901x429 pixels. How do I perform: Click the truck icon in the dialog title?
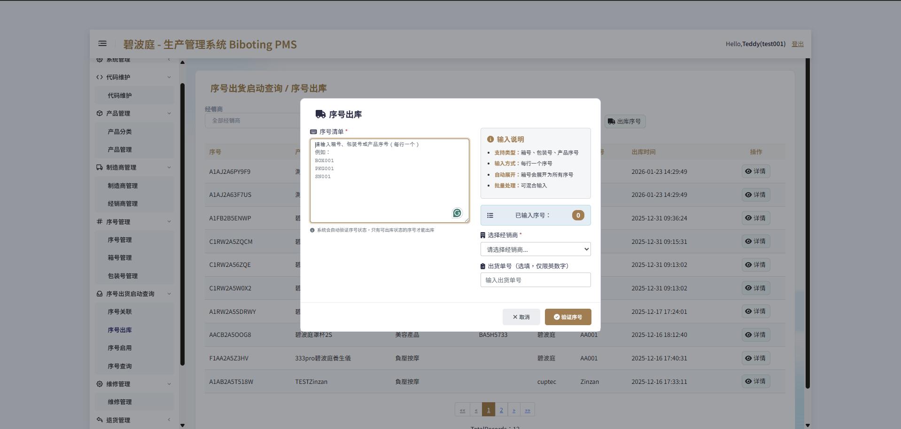tap(320, 114)
